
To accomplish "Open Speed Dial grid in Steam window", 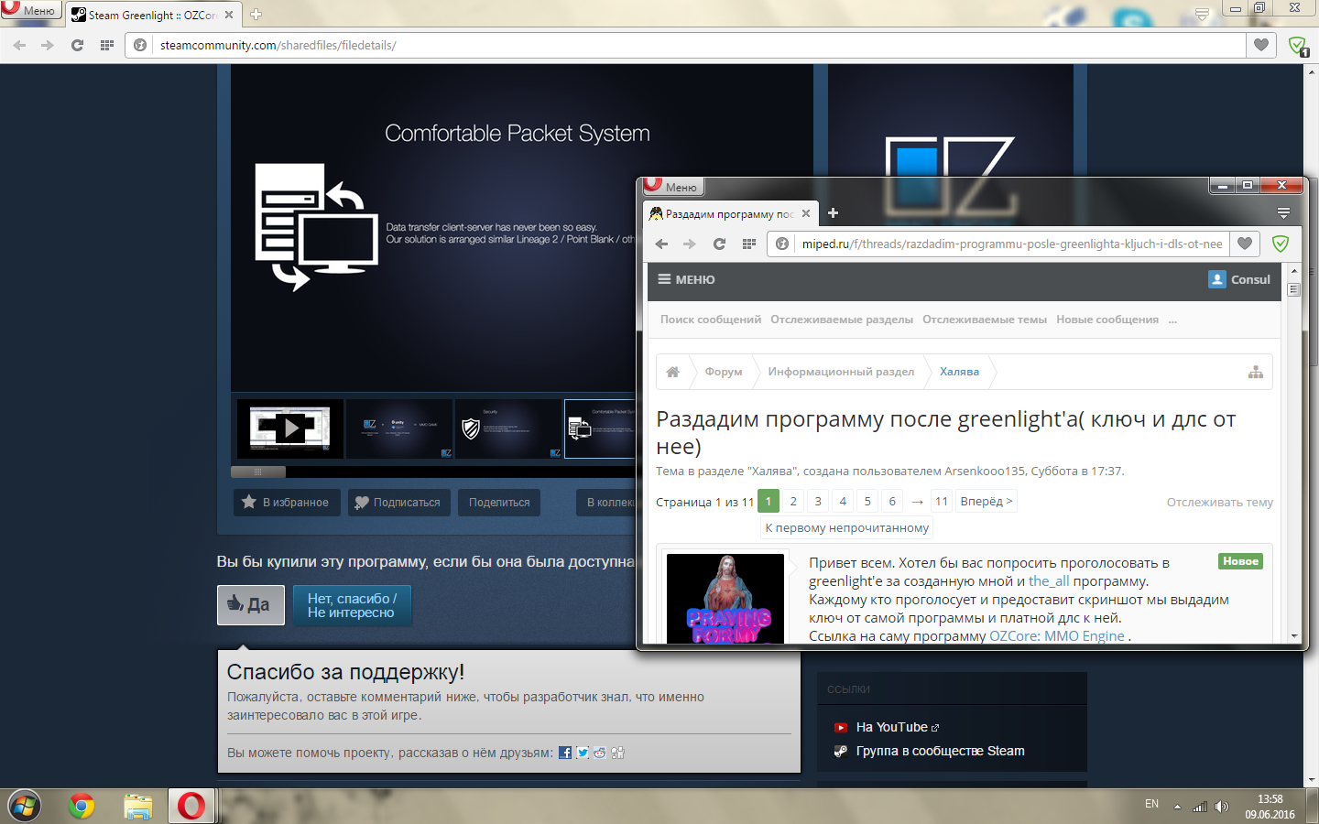I will pos(107,45).
